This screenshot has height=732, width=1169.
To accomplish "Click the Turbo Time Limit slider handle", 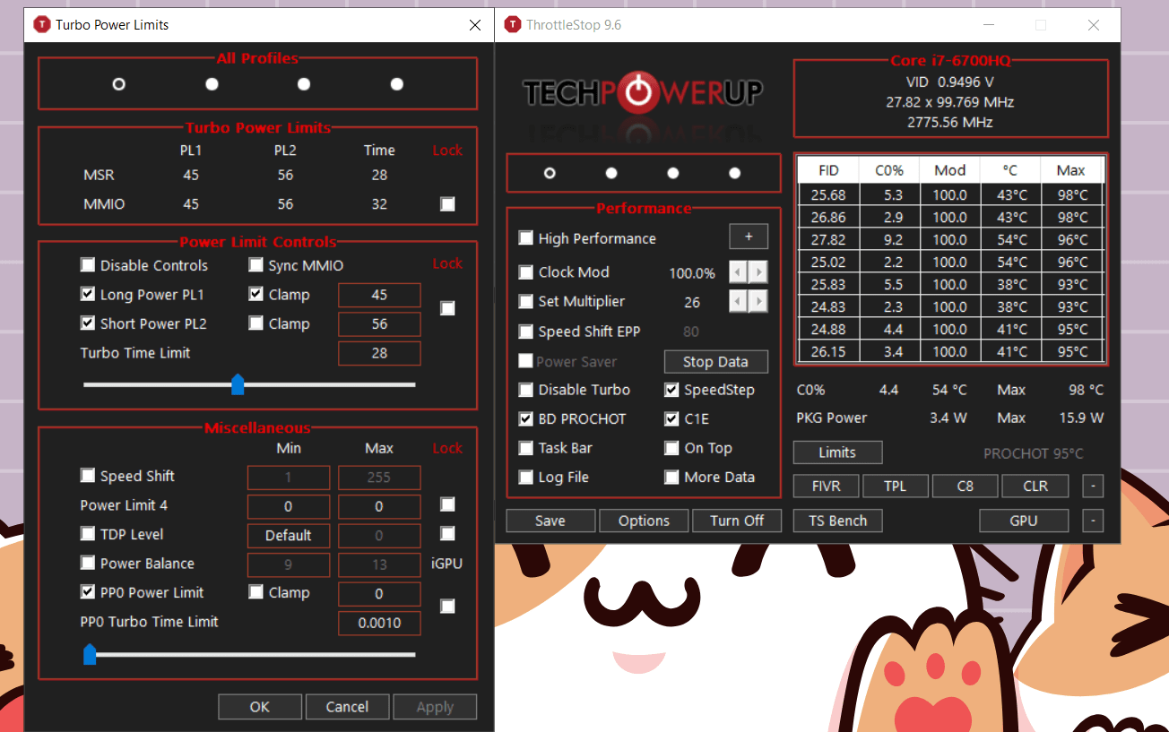I will coord(238,384).
